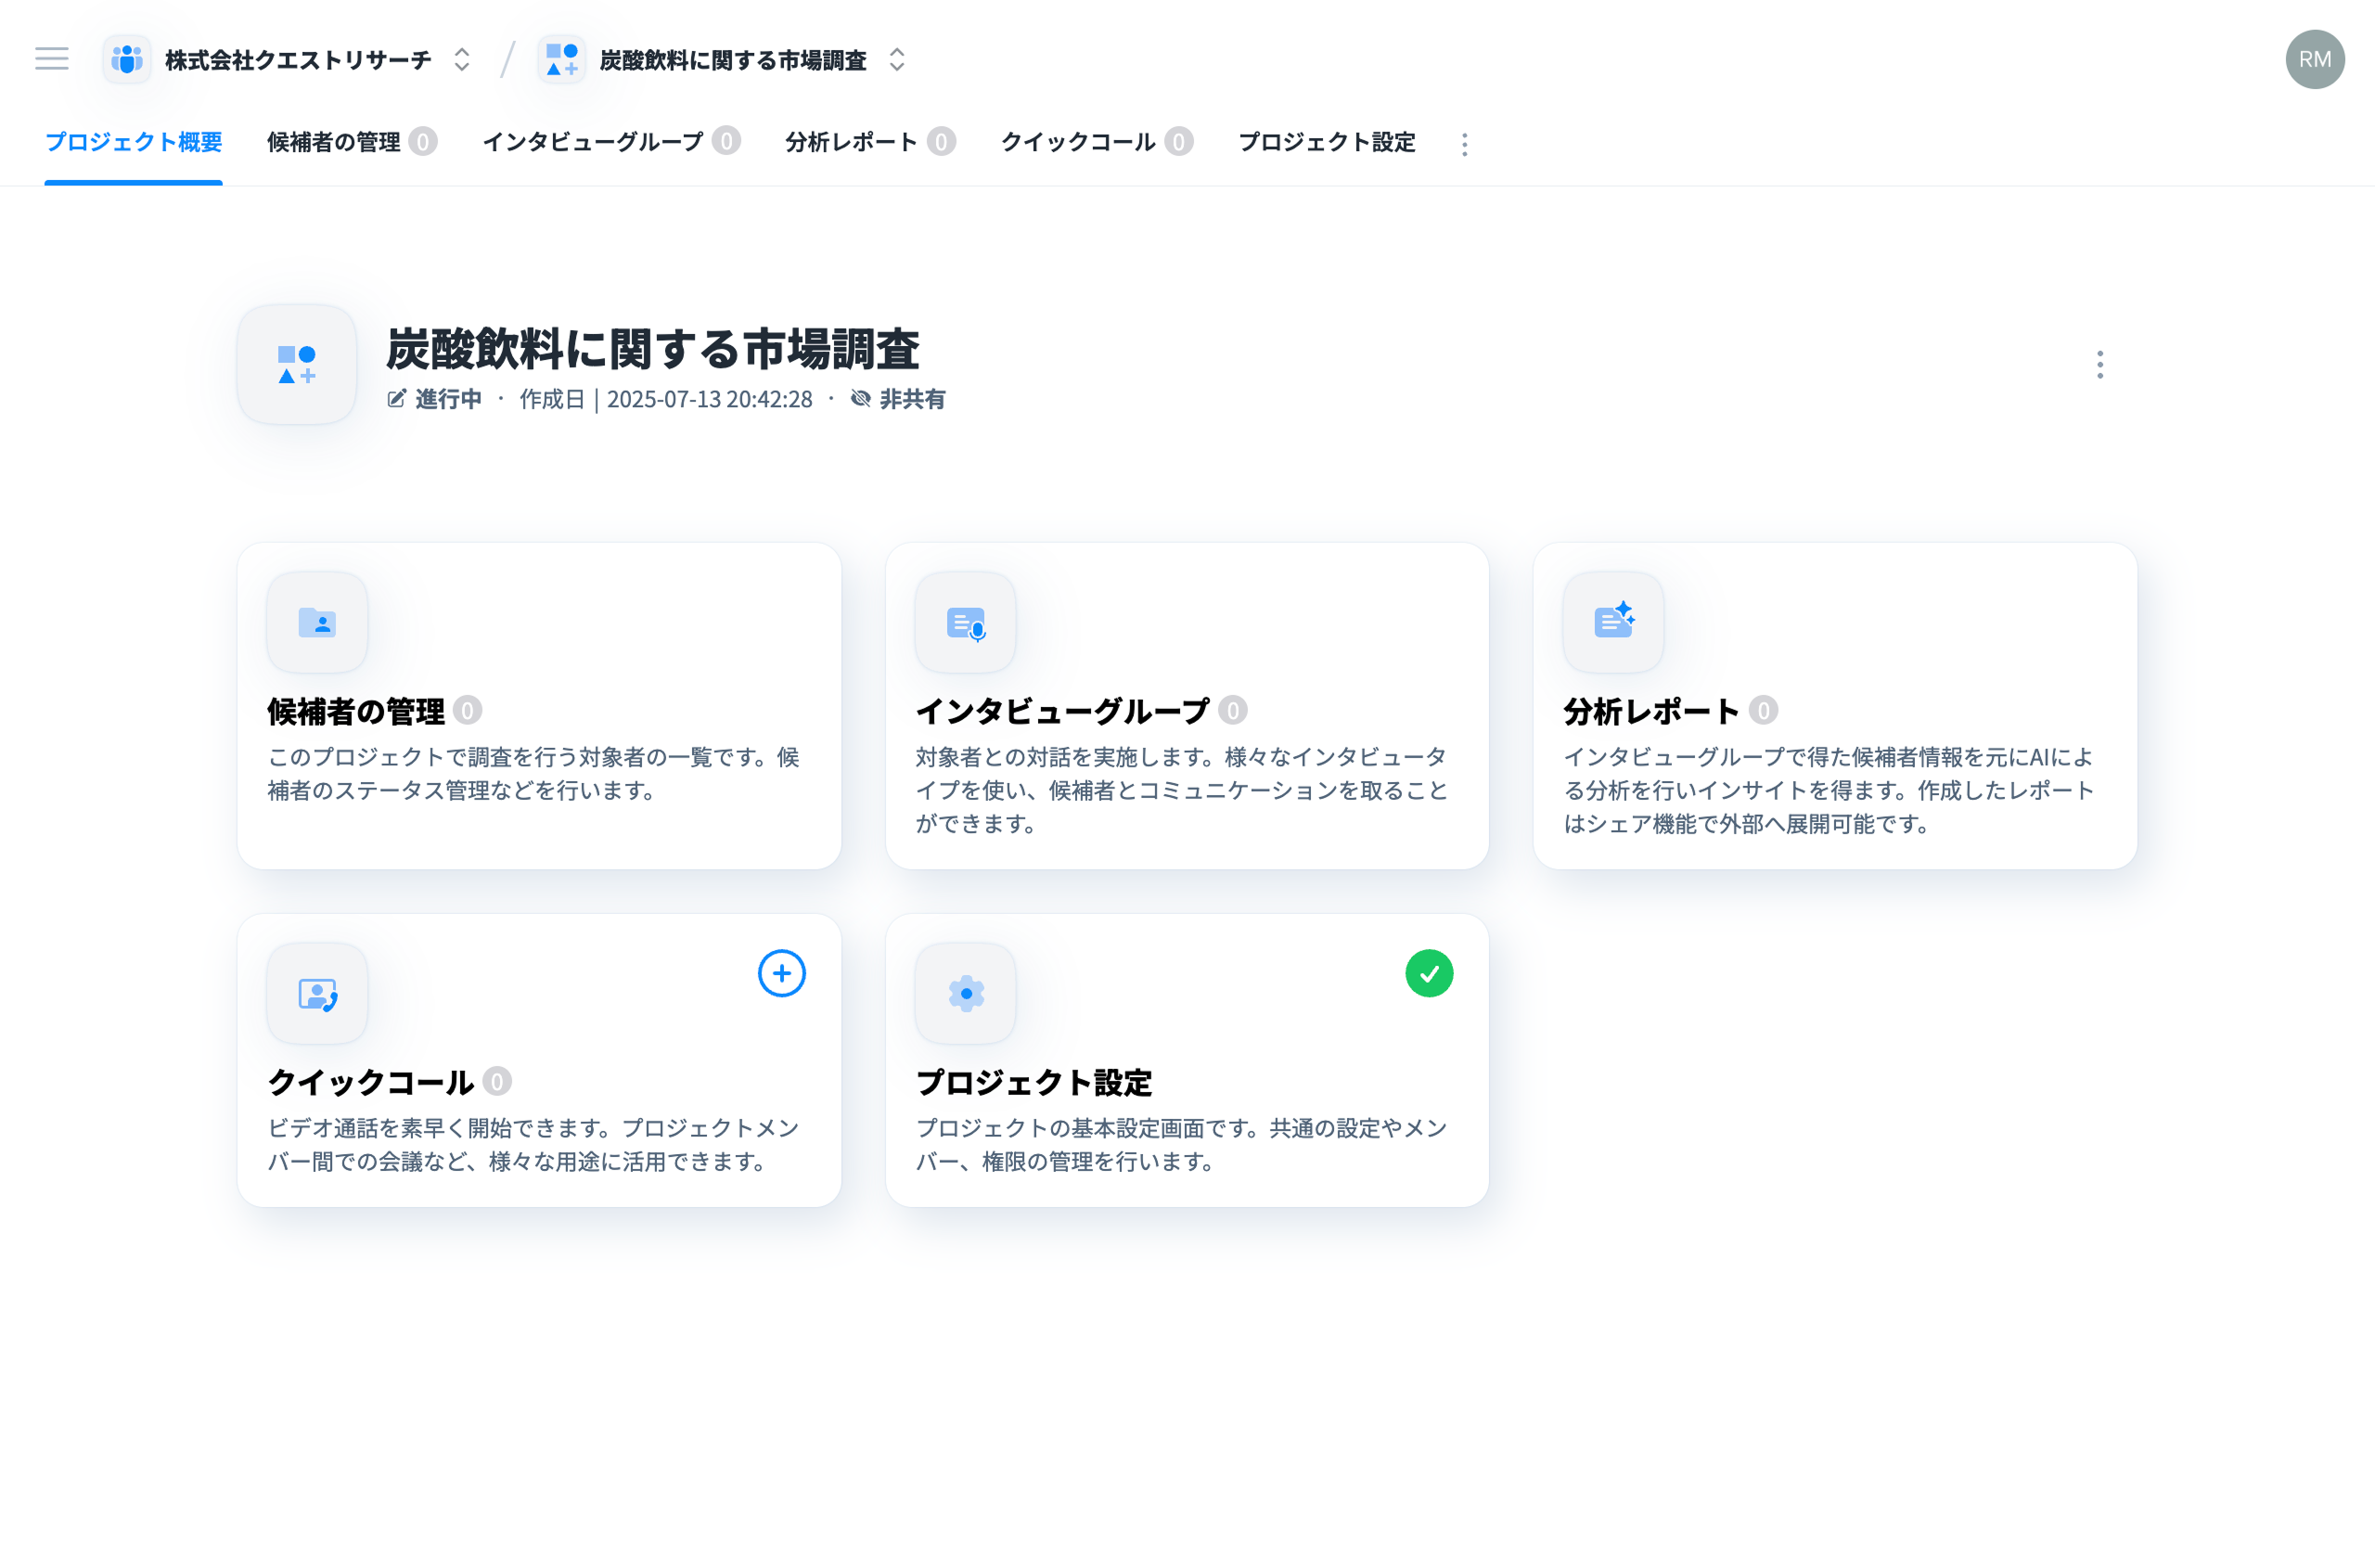Click the 分析レポート sparkle document icon
Screen dimensions: 2375x1568
[1613, 623]
